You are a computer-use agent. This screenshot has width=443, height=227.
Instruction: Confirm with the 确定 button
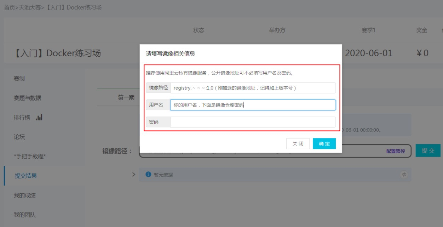point(324,143)
